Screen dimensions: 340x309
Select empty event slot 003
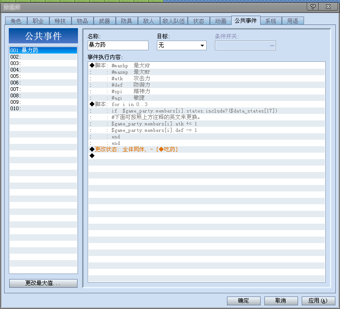pos(43,63)
